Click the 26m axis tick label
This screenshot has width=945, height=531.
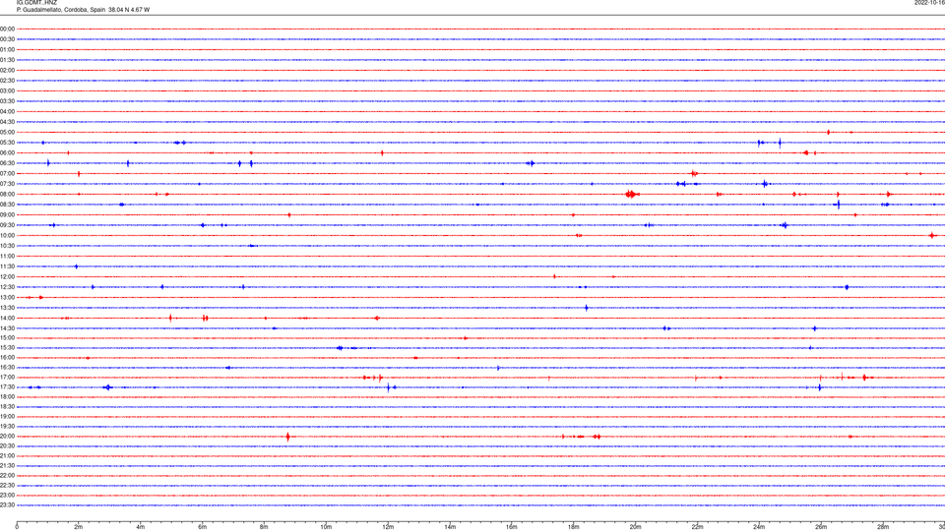pos(821,527)
